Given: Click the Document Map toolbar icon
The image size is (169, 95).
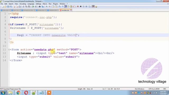Looking at the screenshot, I should (x=71, y=7).
